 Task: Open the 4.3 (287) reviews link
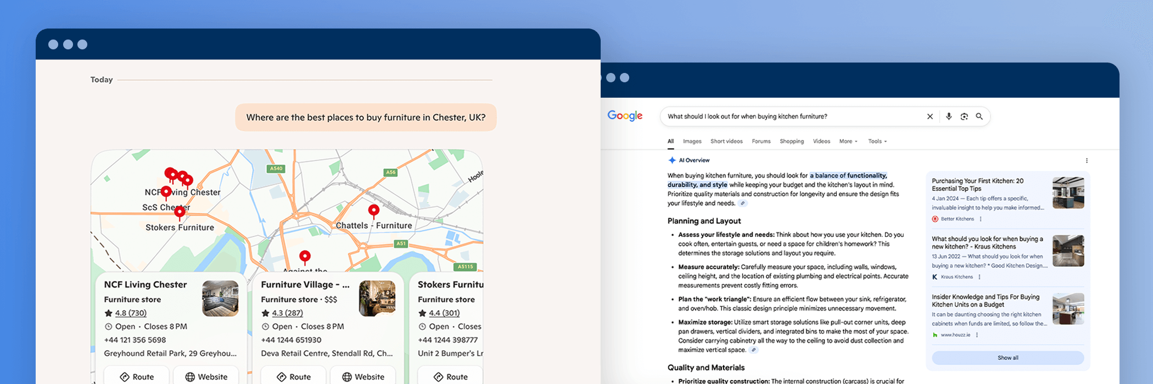(x=287, y=313)
